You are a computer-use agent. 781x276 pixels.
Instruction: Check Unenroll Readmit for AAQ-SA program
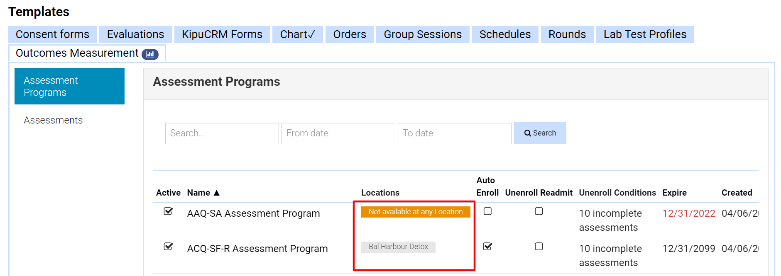pos(539,211)
